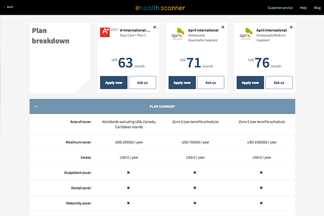Collapse Plan Summary with minus icon
The height and width of the screenshot is (216, 324).
[x=36, y=106]
